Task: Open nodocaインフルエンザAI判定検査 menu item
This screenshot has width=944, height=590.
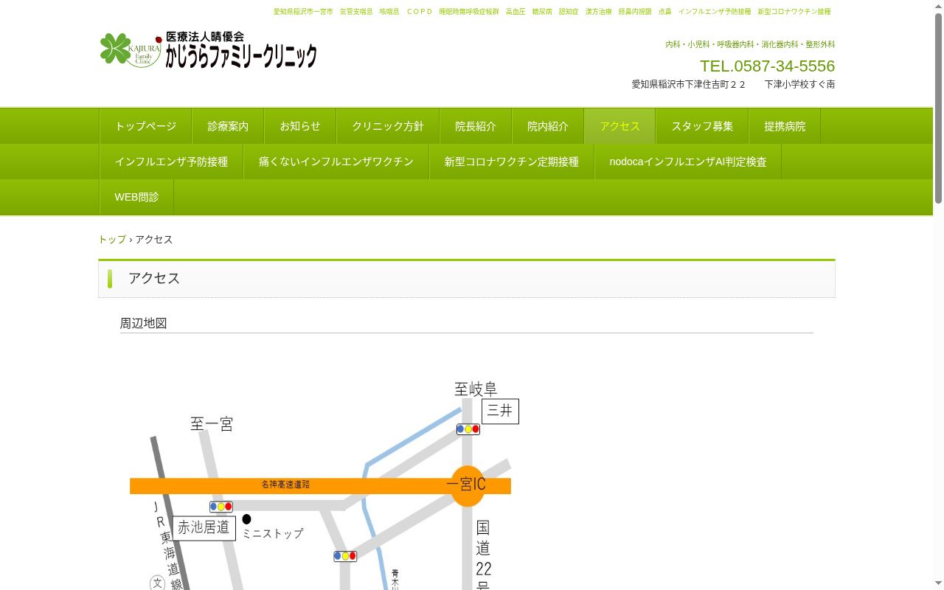Action: pos(688,162)
